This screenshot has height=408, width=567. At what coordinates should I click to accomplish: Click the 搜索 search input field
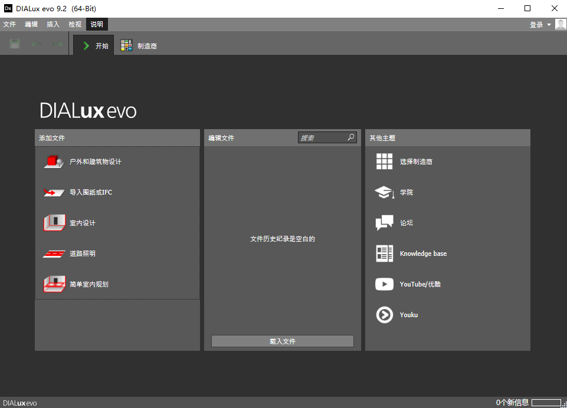point(322,137)
